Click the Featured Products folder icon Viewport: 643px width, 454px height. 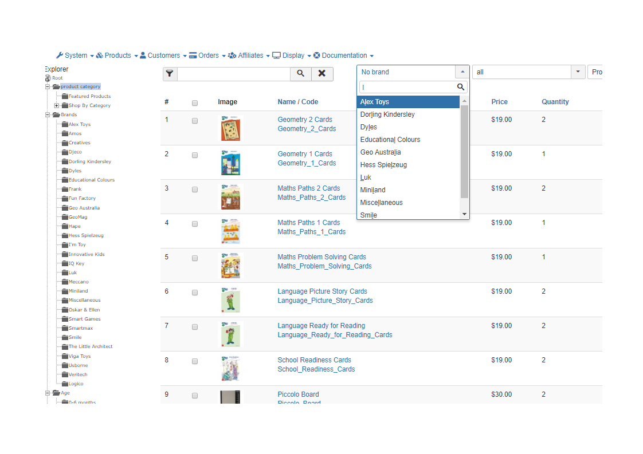pyautogui.click(x=65, y=96)
